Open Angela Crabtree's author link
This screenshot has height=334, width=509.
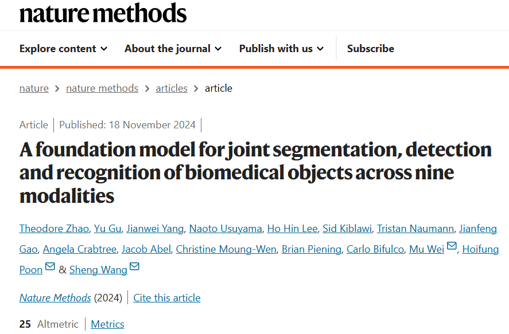pyautogui.click(x=79, y=249)
